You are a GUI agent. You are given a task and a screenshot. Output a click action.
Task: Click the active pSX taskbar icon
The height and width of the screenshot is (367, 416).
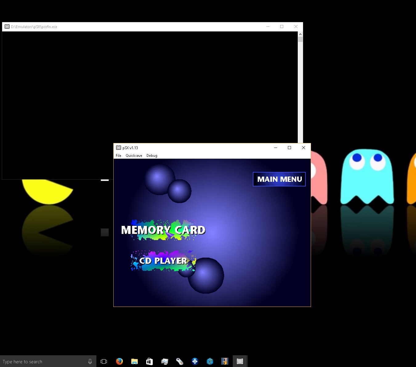click(x=240, y=361)
